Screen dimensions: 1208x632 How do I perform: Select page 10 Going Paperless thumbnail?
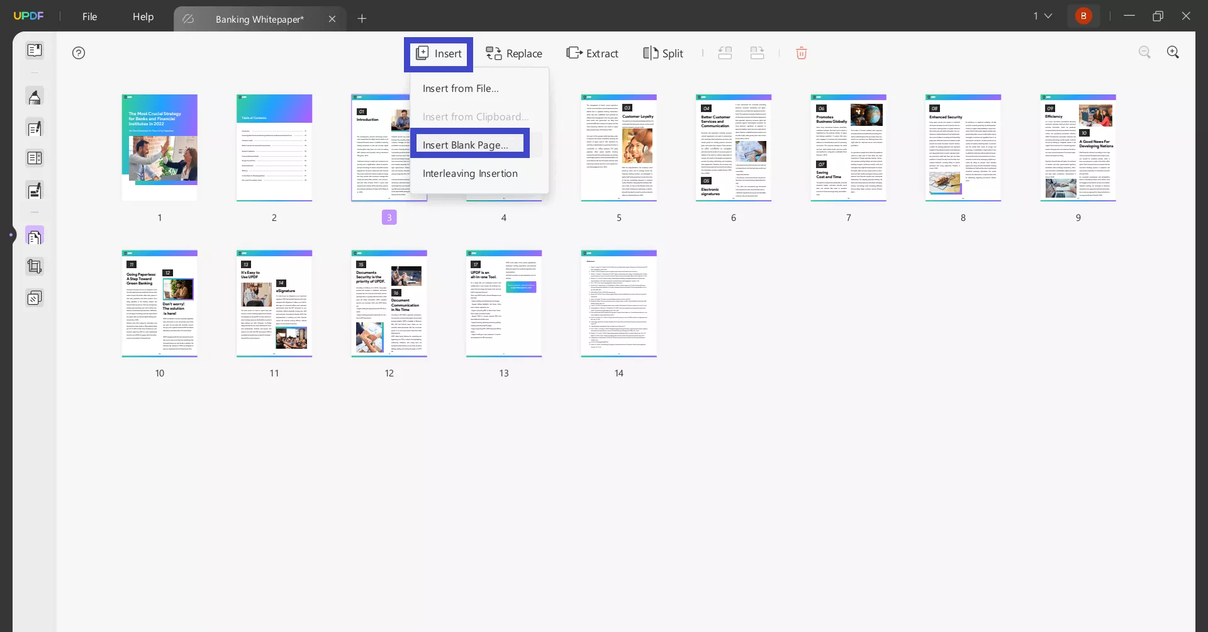(160, 303)
